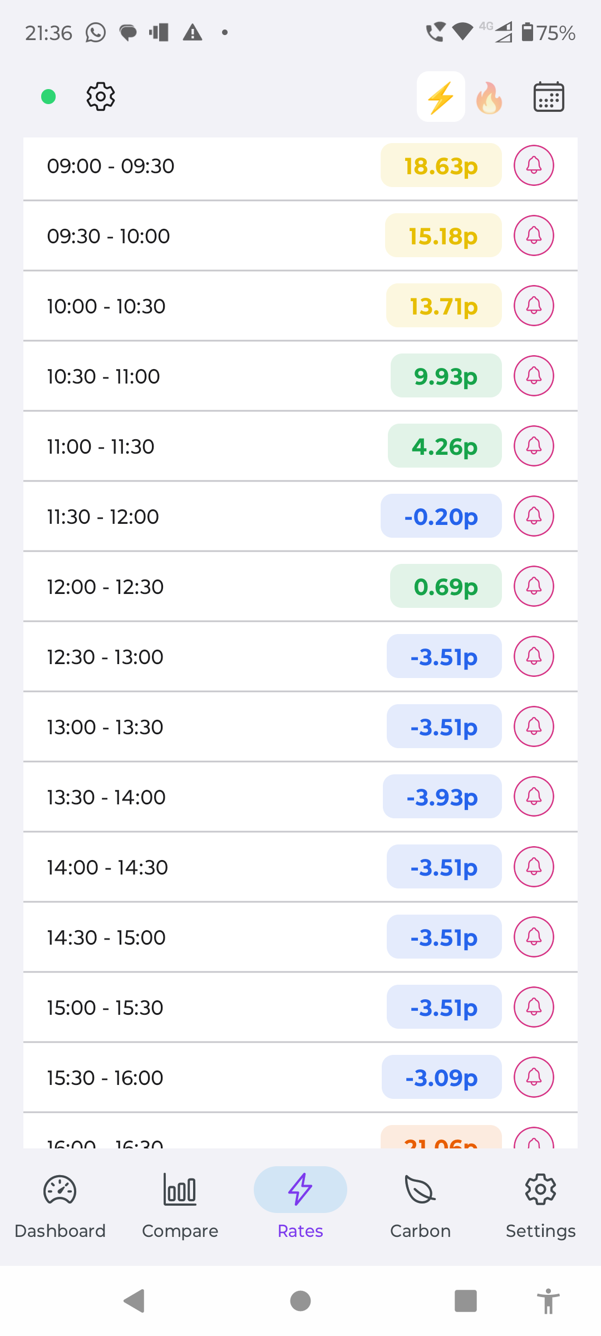Image resolution: width=601 pixels, height=1336 pixels.
Task: Open the Dashboard tab
Action: 60,1202
